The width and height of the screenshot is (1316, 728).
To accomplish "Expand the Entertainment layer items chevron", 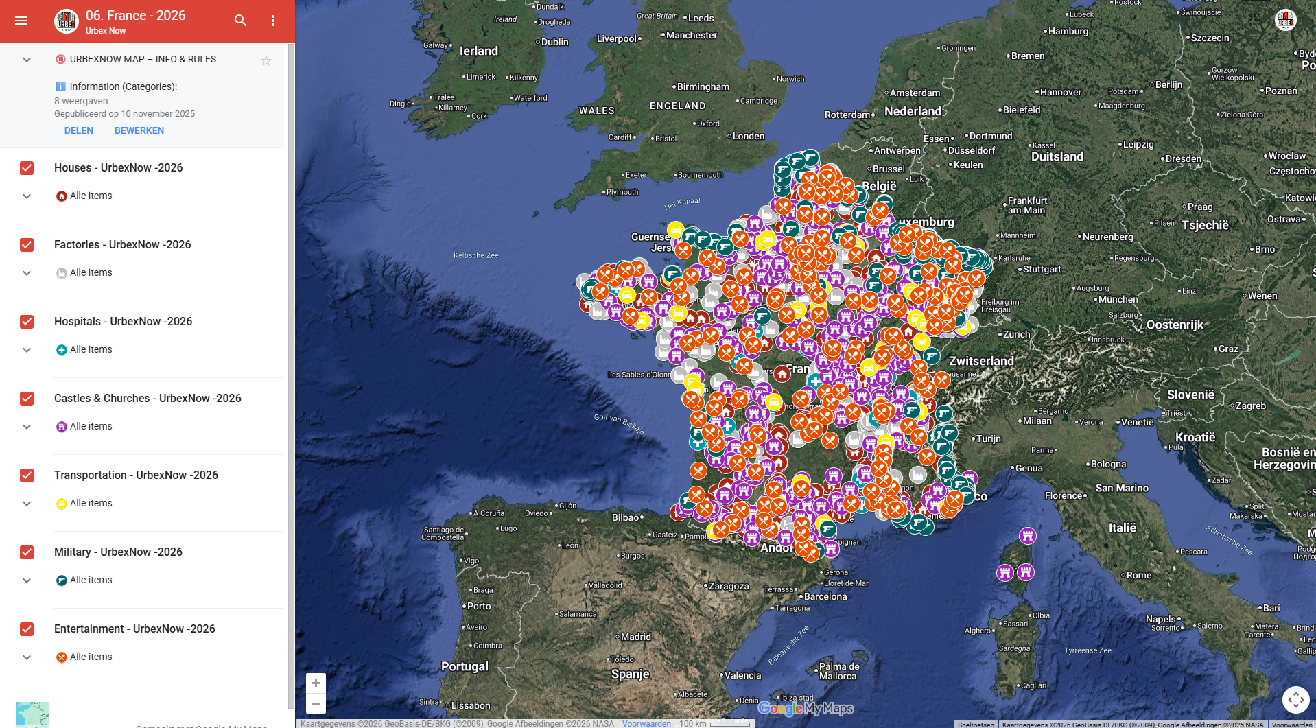I will [x=27, y=657].
